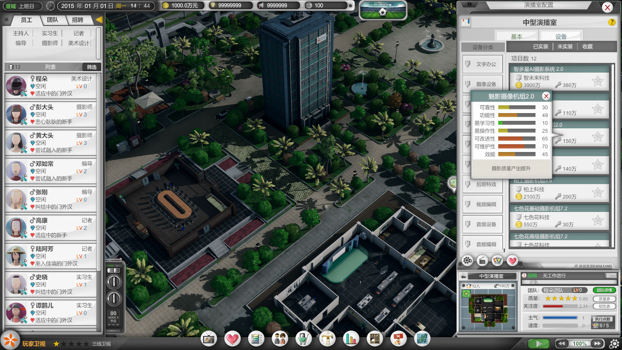Collapse staff panel with the yellow arrow
The height and width of the screenshot is (350, 622).
(x=99, y=20)
